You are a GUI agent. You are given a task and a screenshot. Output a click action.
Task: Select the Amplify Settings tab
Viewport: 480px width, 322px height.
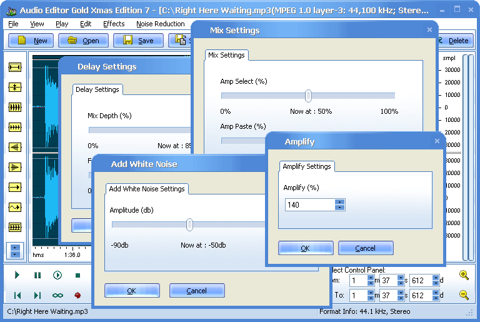pyautogui.click(x=307, y=166)
